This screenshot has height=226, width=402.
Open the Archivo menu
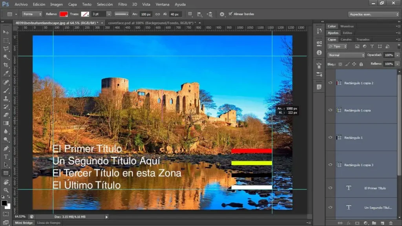(21, 4)
